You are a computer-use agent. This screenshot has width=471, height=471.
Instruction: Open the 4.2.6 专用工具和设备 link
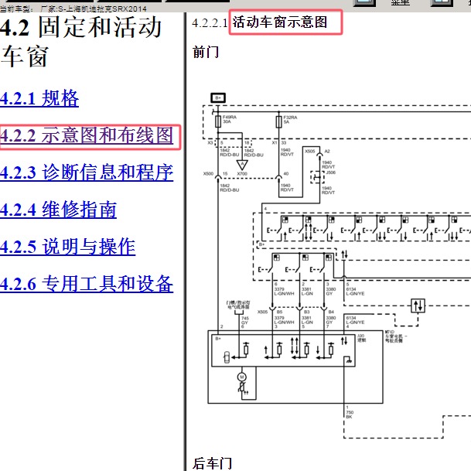87,284
